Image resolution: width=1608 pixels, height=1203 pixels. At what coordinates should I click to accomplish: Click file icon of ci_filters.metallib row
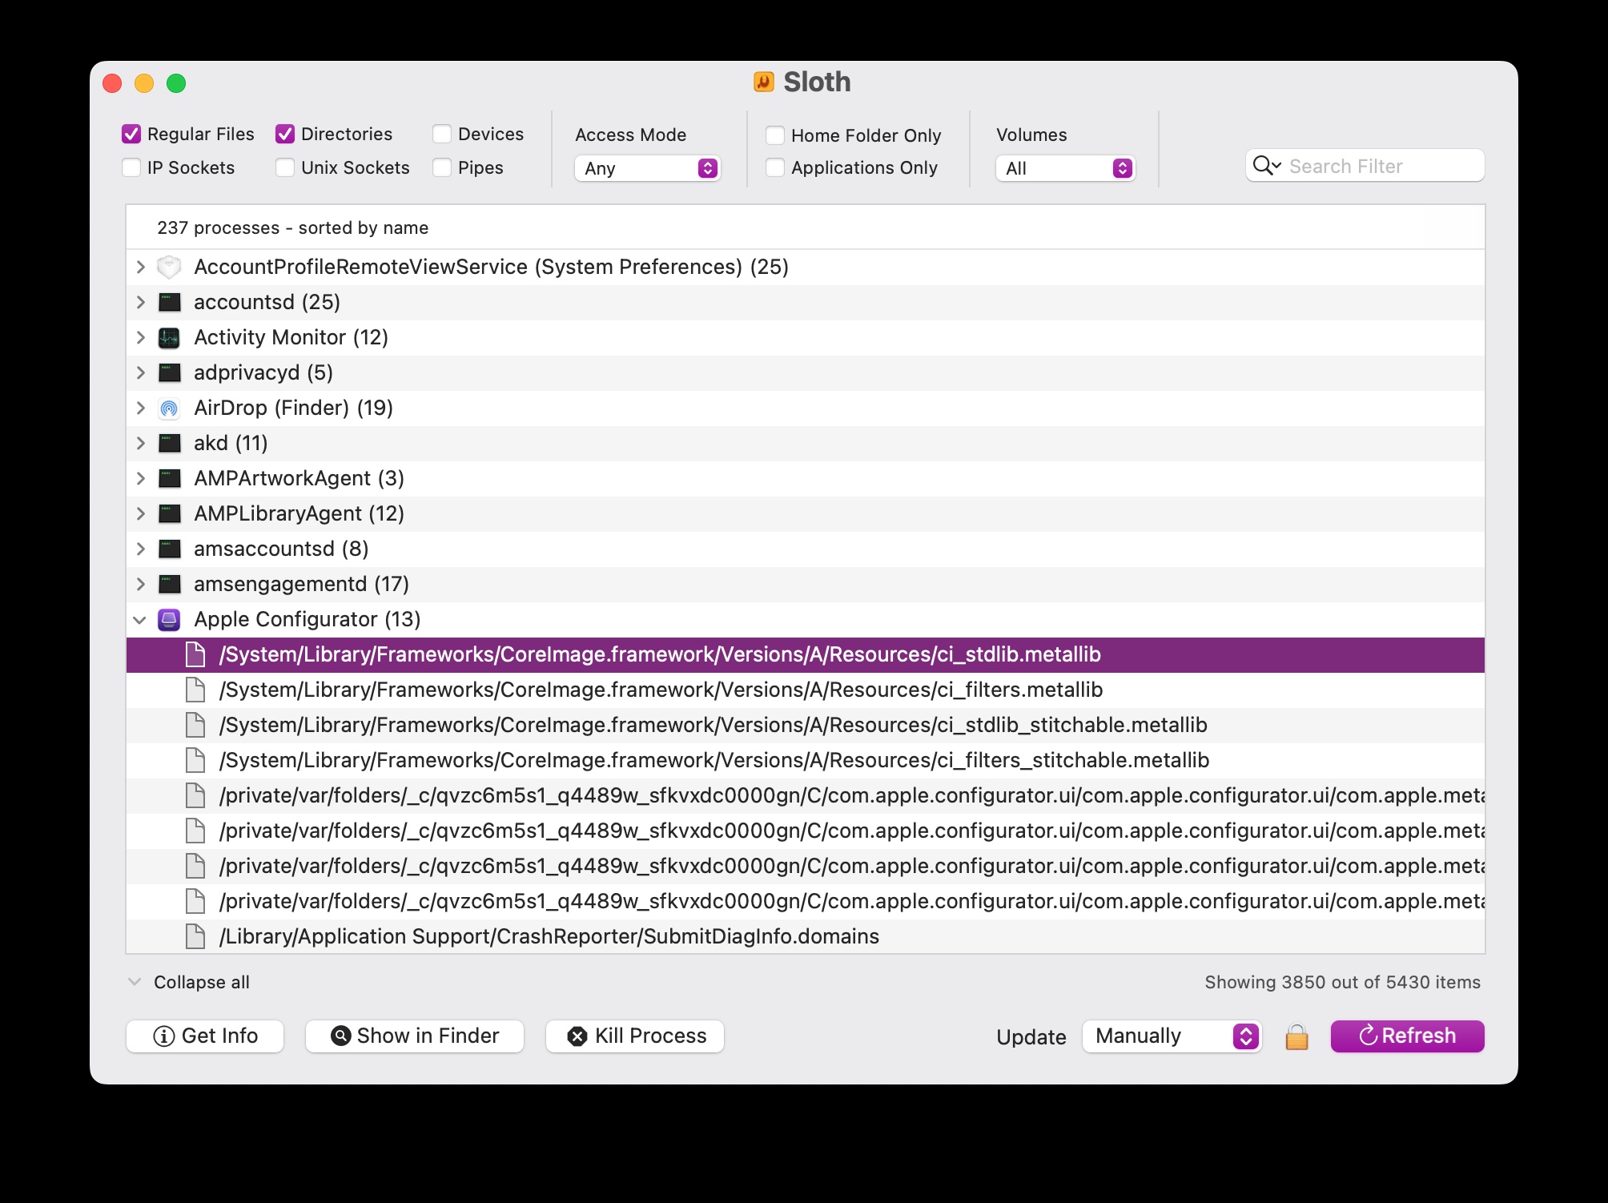pos(195,690)
